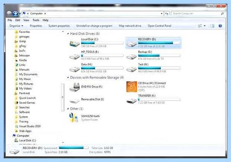Viewport: 231px width, 162px height.
Task: Click Map network drive
Action: coord(130,26)
